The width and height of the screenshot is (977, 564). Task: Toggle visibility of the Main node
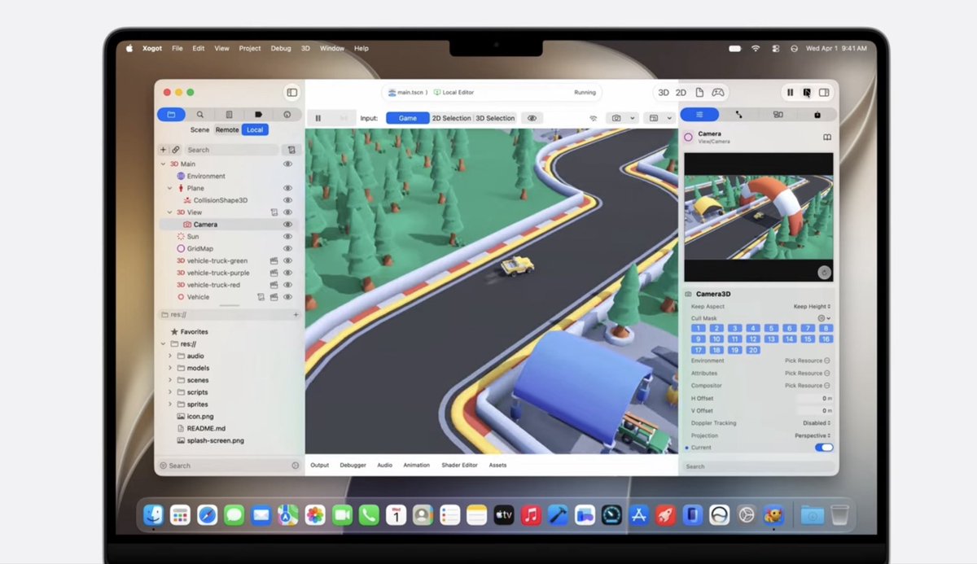[x=287, y=164]
